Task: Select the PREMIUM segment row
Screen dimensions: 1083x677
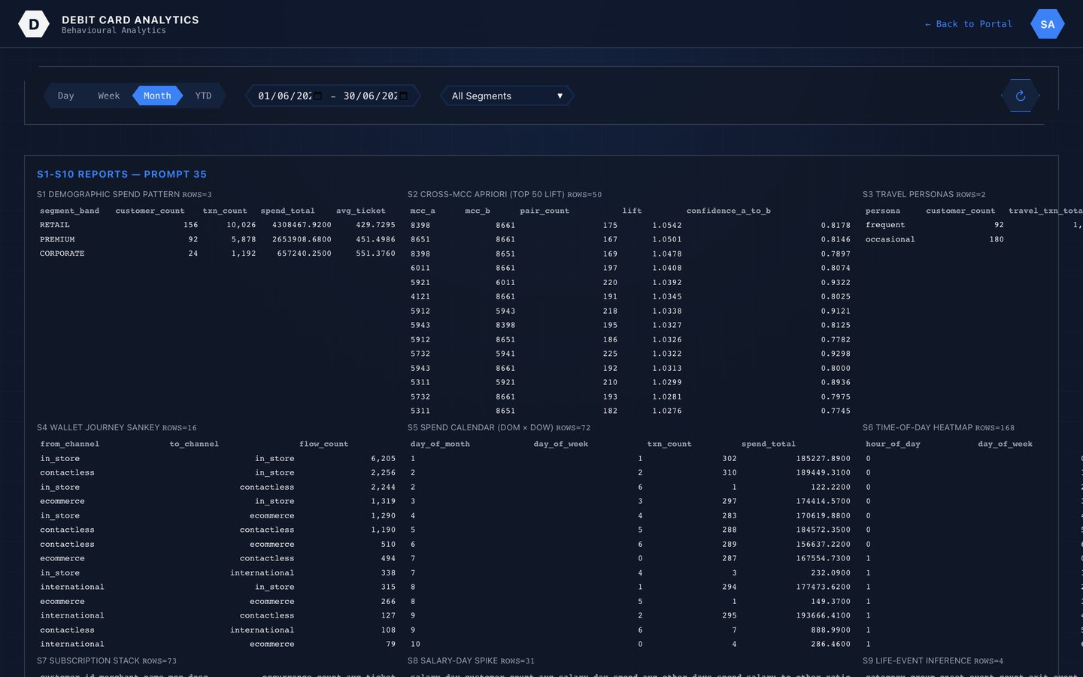Action: click(217, 239)
